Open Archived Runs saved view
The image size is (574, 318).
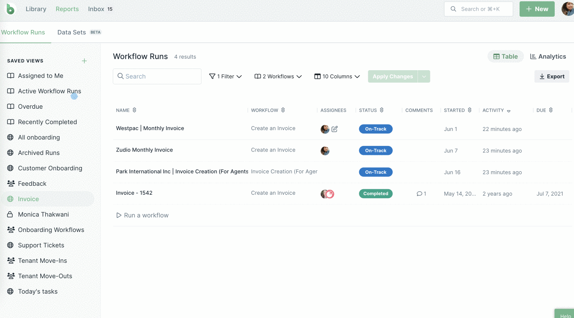point(39,153)
